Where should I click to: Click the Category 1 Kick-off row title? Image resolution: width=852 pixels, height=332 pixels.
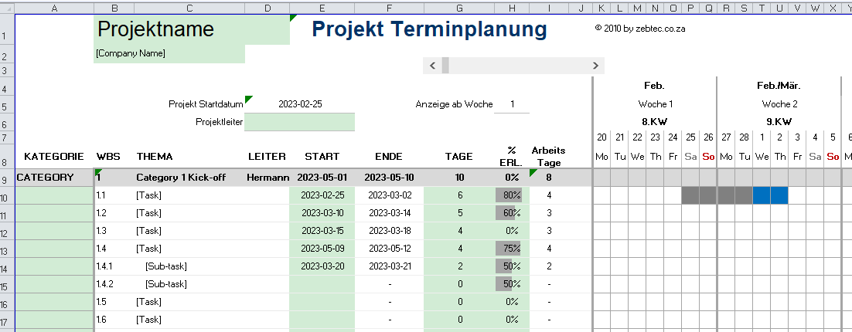181,177
